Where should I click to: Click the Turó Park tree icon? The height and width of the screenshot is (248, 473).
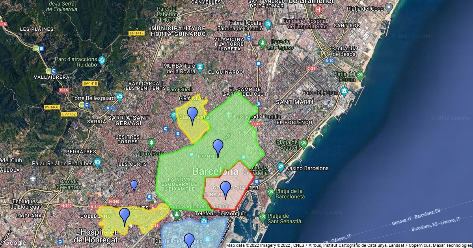pos(151,143)
